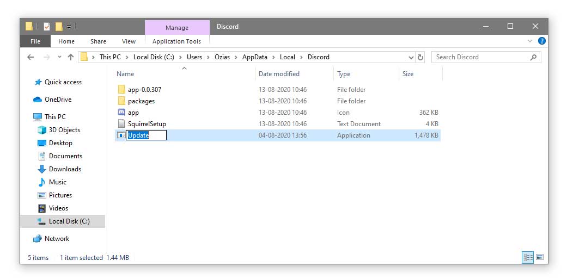
Task: Open the address bar history dropdown
Action: [x=411, y=58]
